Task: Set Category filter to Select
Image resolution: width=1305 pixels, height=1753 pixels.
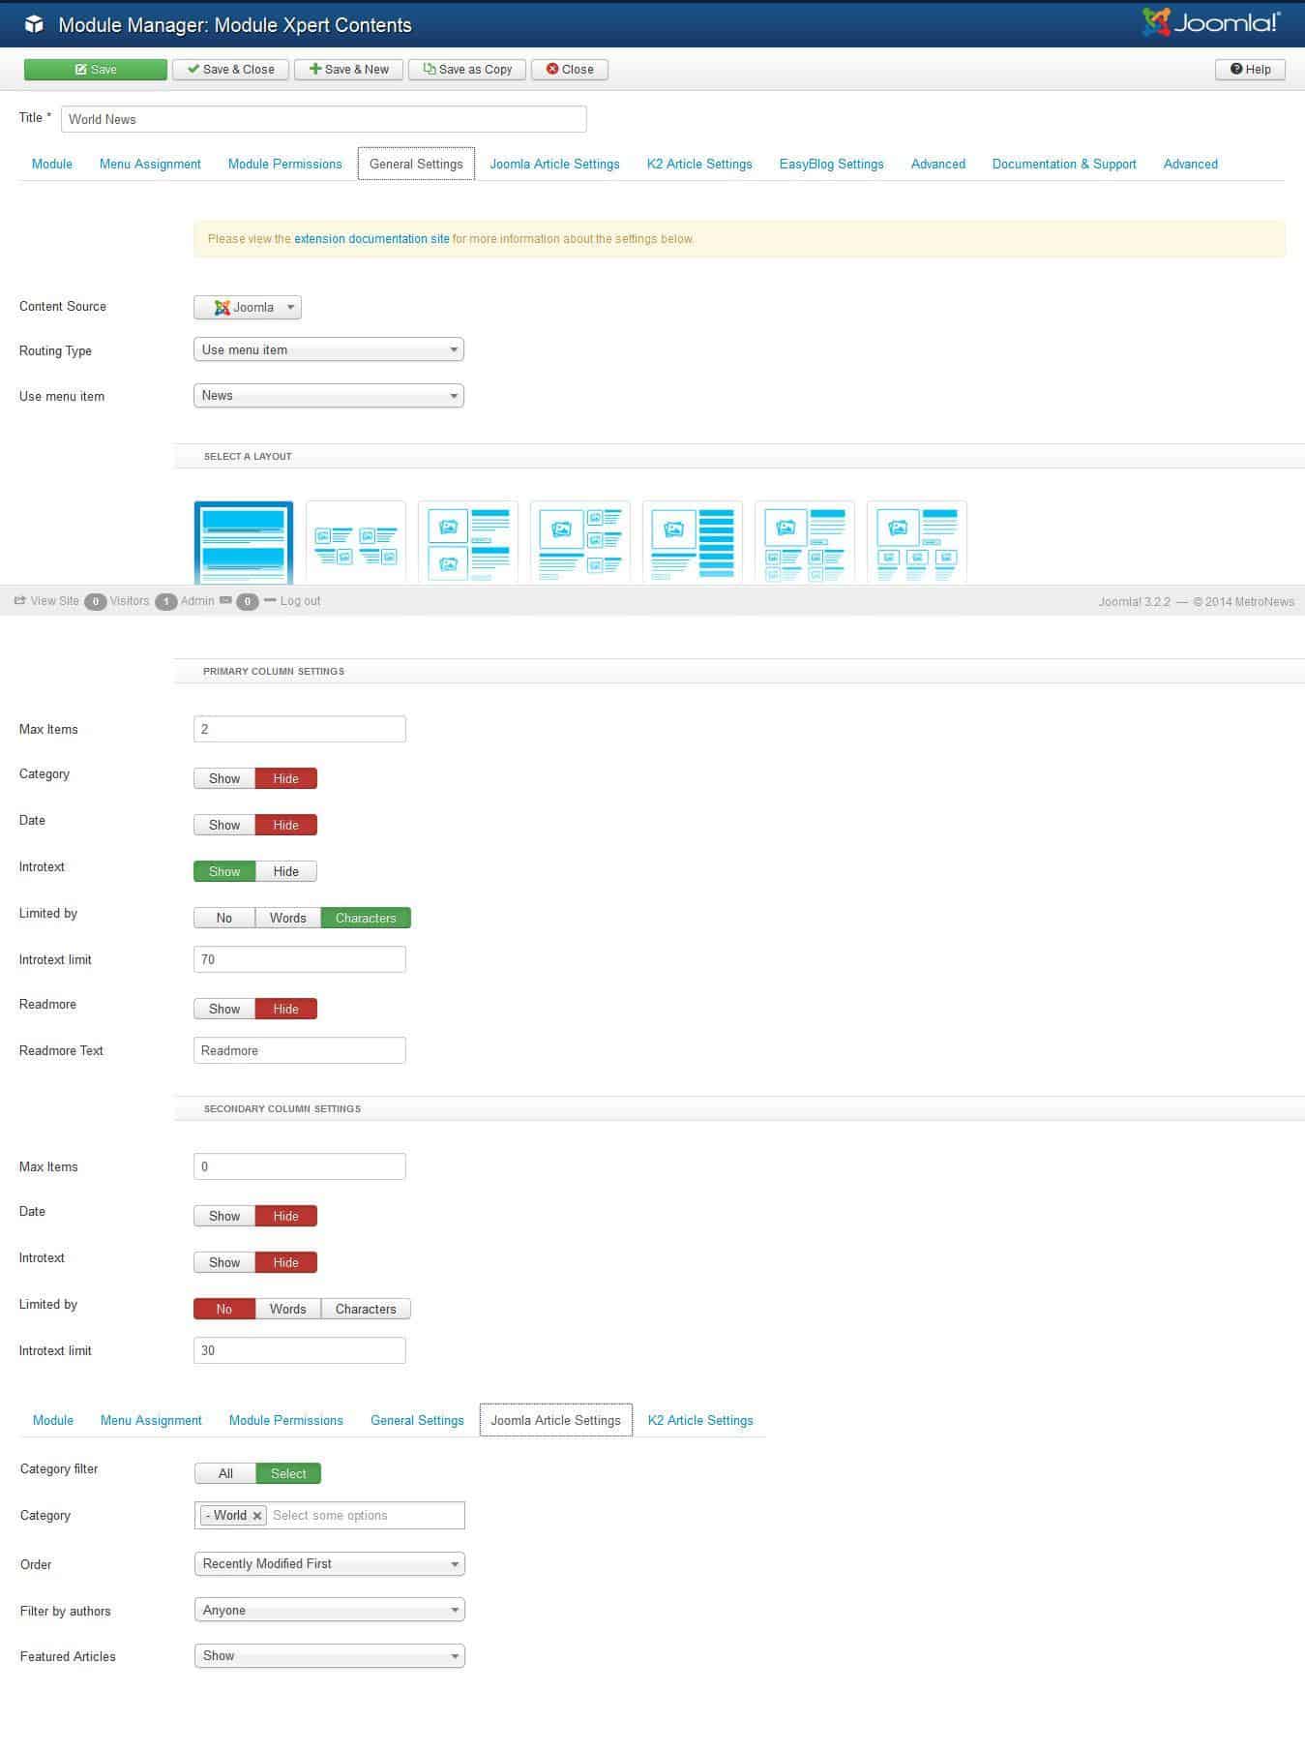Action: point(288,1473)
